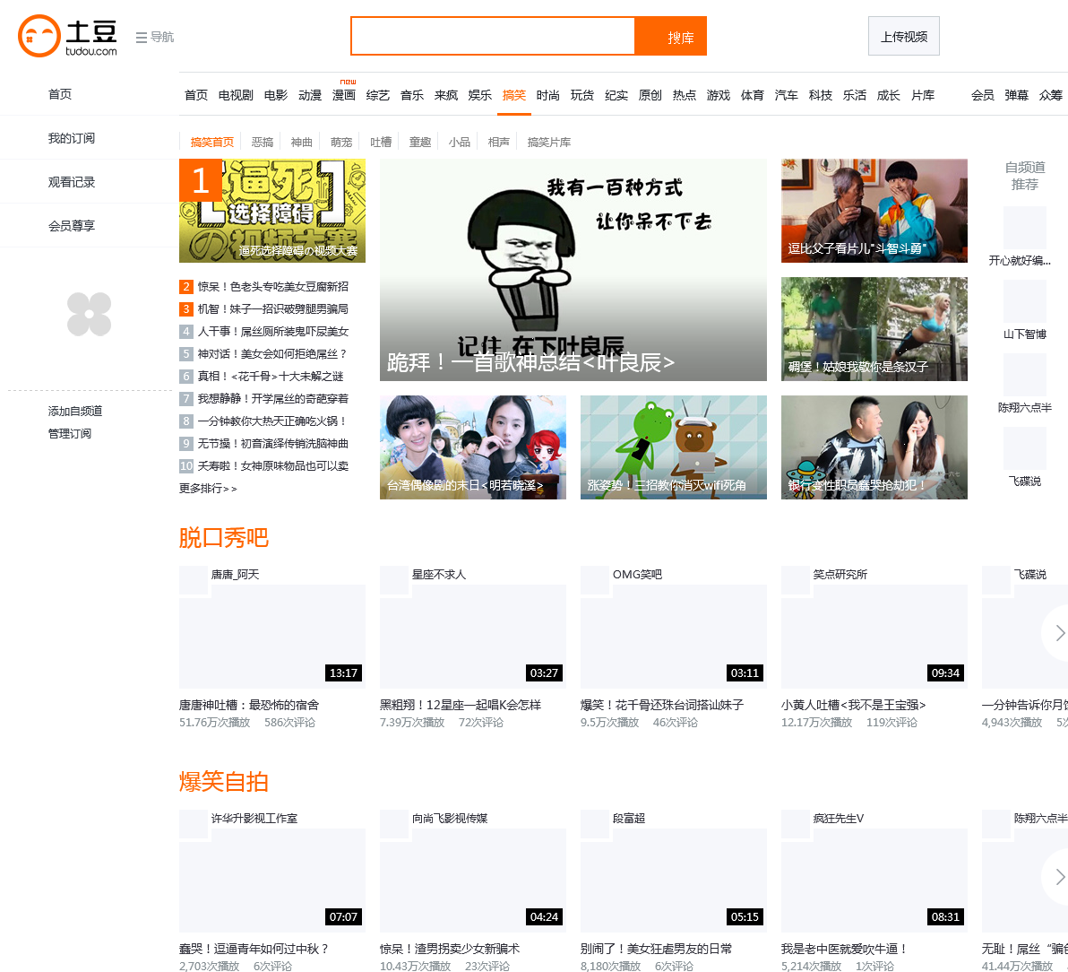
Task: Go to 首页 in left sidebar
Action: (60, 94)
